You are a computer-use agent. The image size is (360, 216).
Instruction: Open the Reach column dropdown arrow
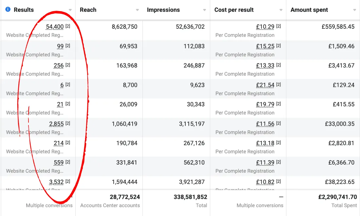[137, 10]
